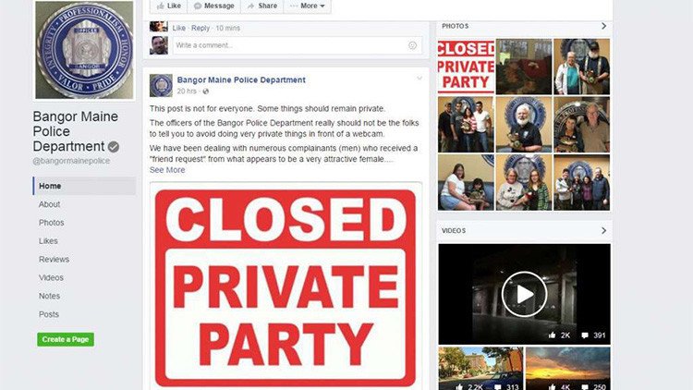The height and width of the screenshot is (390, 693).
Task: Open the Bangor police badge profile picture
Action: (x=84, y=50)
